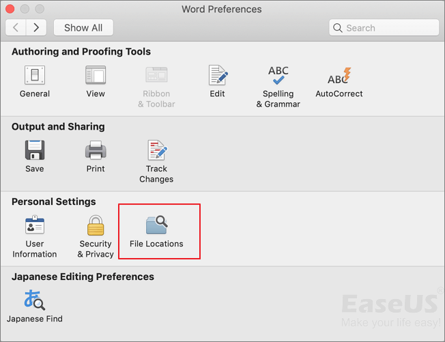This screenshot has height=342, width=445.
Task: Click the forward arrow button
Action: click(36, 27)
